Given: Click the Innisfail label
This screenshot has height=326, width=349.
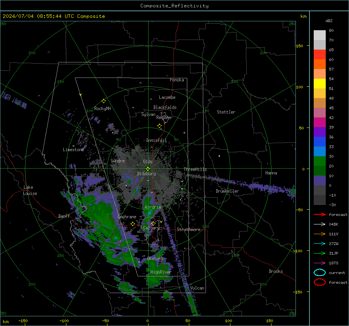Looking at the screenshot, I should [x=157, y=140].
